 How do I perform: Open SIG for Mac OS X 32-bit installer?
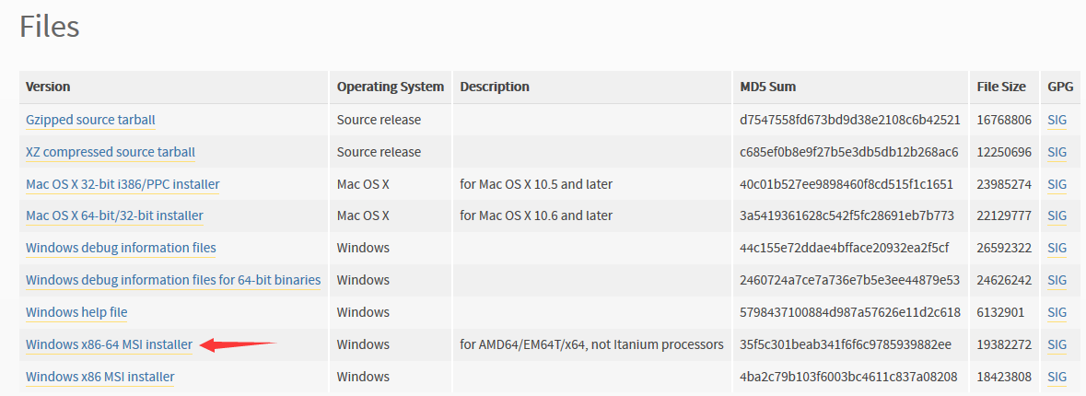coord(1057,184)
